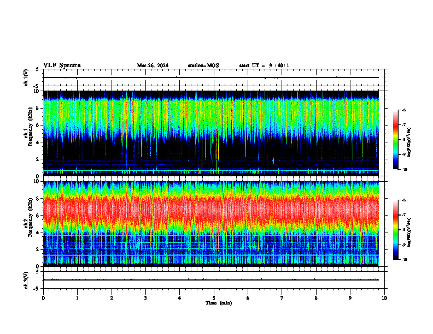Click the "-10" label on ch.2 color scale

[x=403, y=259]
